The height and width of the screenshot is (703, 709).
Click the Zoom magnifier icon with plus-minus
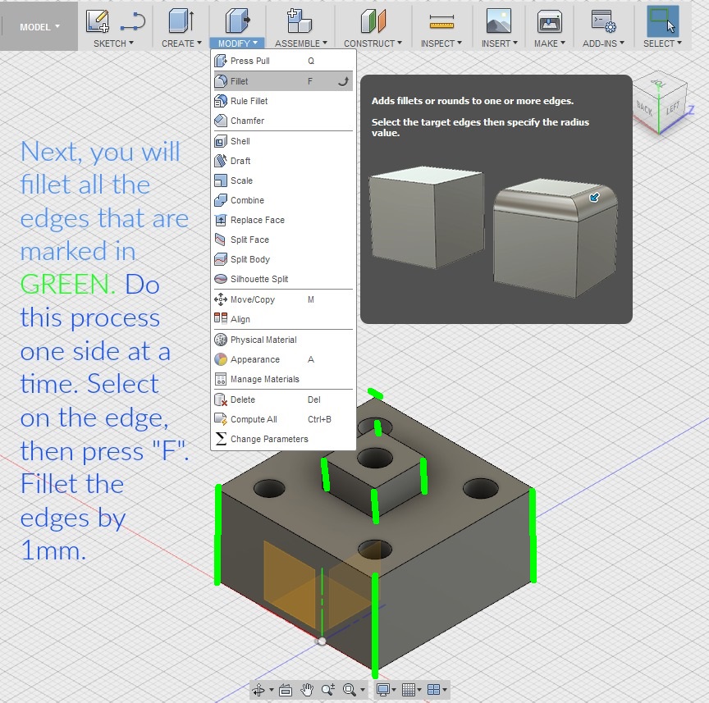[328, 690]
